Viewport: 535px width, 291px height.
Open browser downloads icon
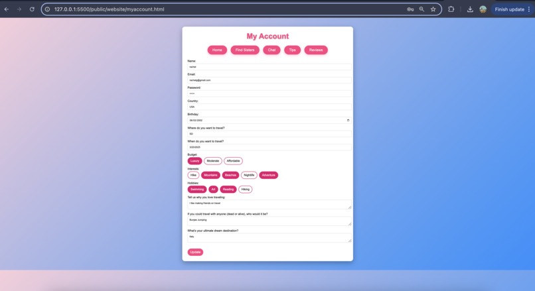pyautogui.click(x=470, y=9)
